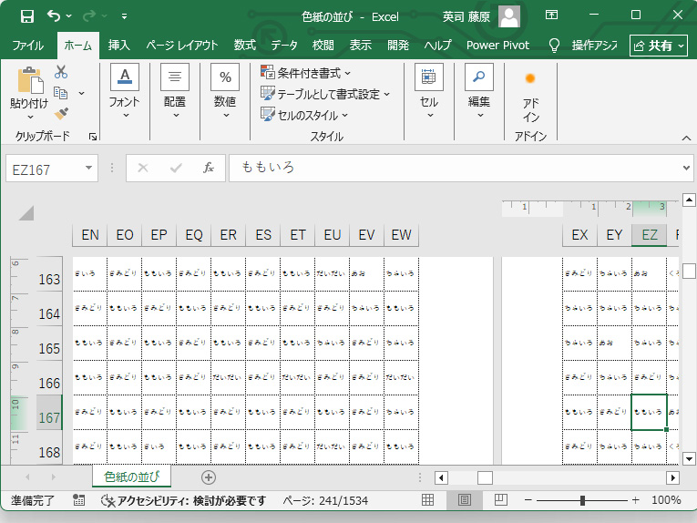Image resolution: width=697 pixels, height=523 pixels.
Task: Click the lightbulb 操作アシスト icon
Action: tap(553, 45)
